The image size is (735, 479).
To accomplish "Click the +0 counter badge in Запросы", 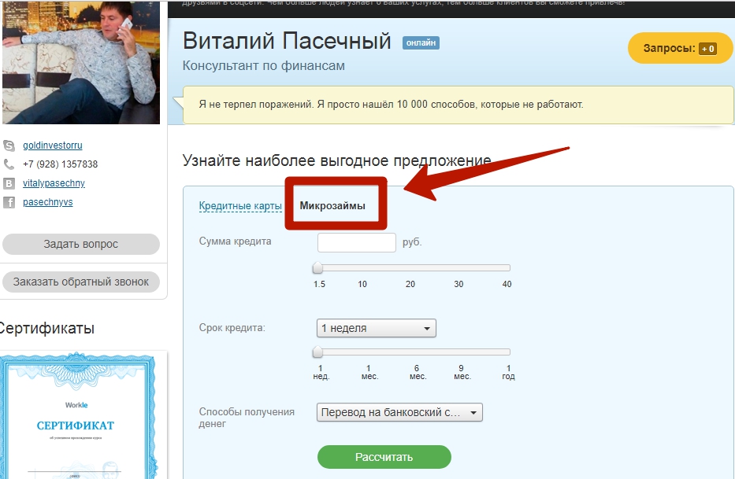I will click(x=707, y=49).
